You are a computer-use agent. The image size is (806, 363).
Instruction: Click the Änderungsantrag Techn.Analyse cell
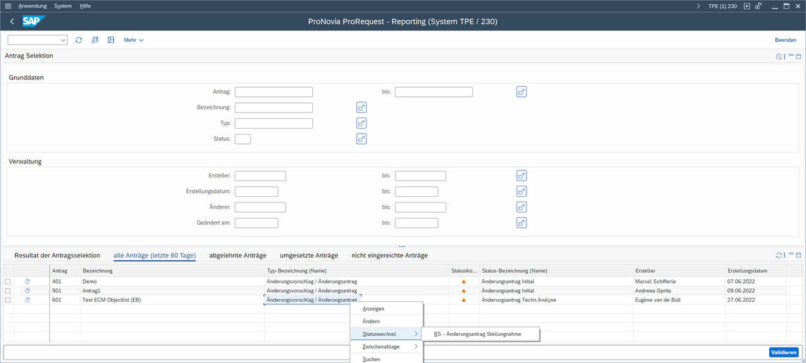click(x=556, y=300)
